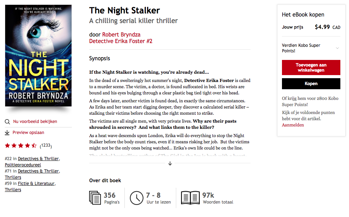Click the magnifying glass preview icon
The width and height of the screenshot is (349, 217).
[7, 122]
